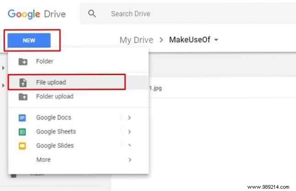This screenshot has width=296, height=191.
Task: Choose Google Docs in the menu
Action: 78,118
